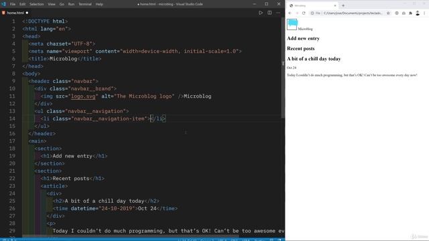The height and width of the screenshot is (241, 429).
Task: Select the home.html editor tab
Action: (x=15, y=13)
